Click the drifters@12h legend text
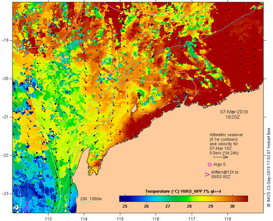This screenshot has width=273, height=221. (225, 172)
